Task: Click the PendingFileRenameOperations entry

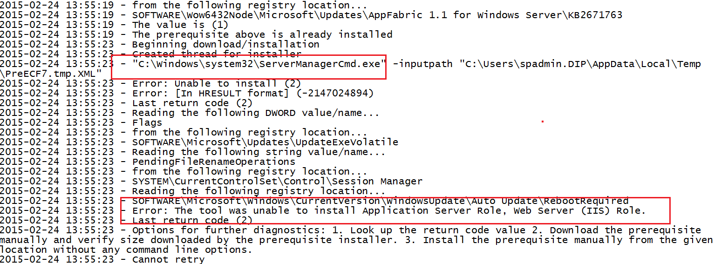Action: [214, 162]
